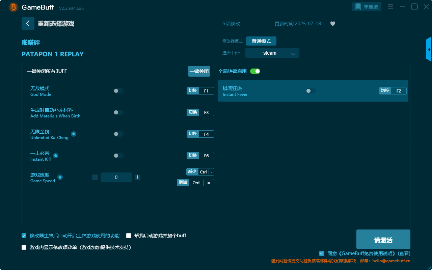This screenshot has height=270, width=432.
Task: Click the 请激活 activate button
Action: click(x=383, y=240)
